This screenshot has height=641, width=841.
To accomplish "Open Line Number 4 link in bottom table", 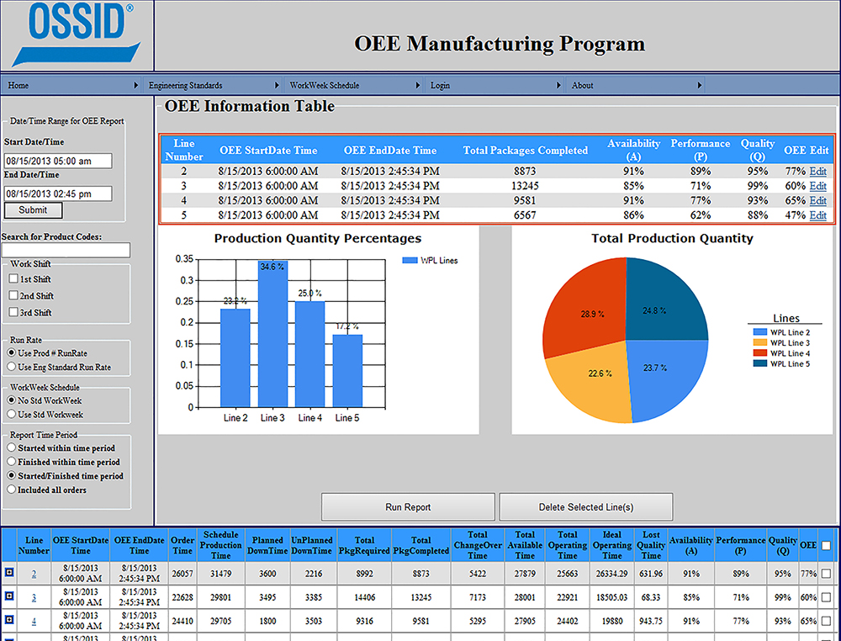I will point(34,622).
